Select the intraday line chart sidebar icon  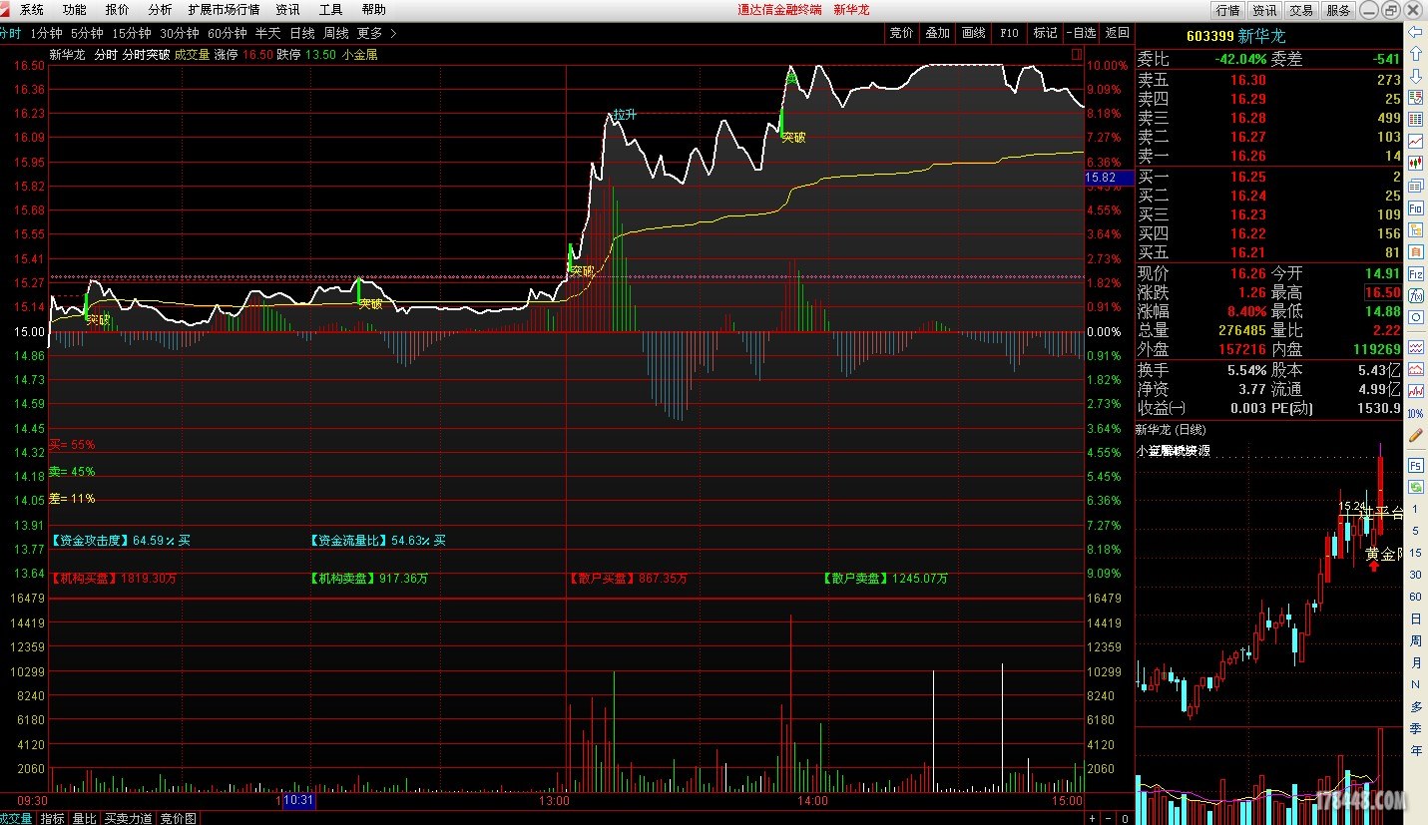pyautogui.click(x=1415, y=142)
